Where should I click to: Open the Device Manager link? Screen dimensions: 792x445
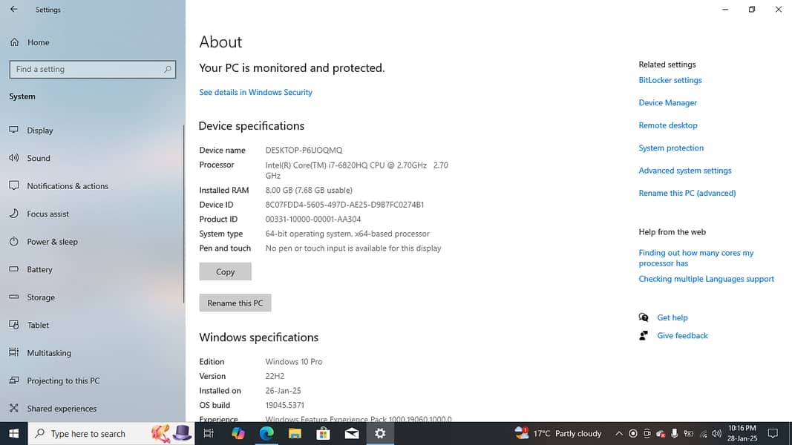click(667, 102)
